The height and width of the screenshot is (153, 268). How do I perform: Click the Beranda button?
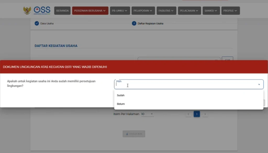pos(62,11)
